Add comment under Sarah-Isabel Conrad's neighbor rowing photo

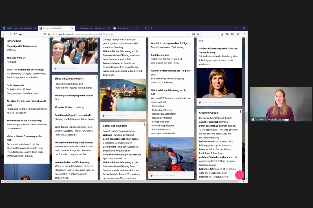pos(164,175)
